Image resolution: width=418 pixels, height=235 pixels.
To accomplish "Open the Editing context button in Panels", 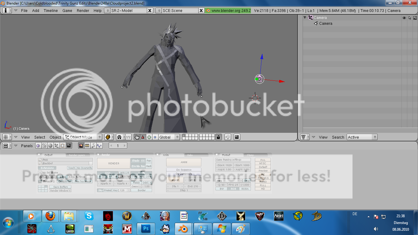I will point(62,146).
